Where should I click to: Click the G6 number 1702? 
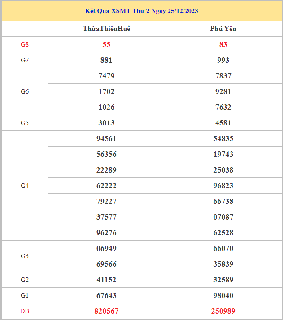coord(106,91)
